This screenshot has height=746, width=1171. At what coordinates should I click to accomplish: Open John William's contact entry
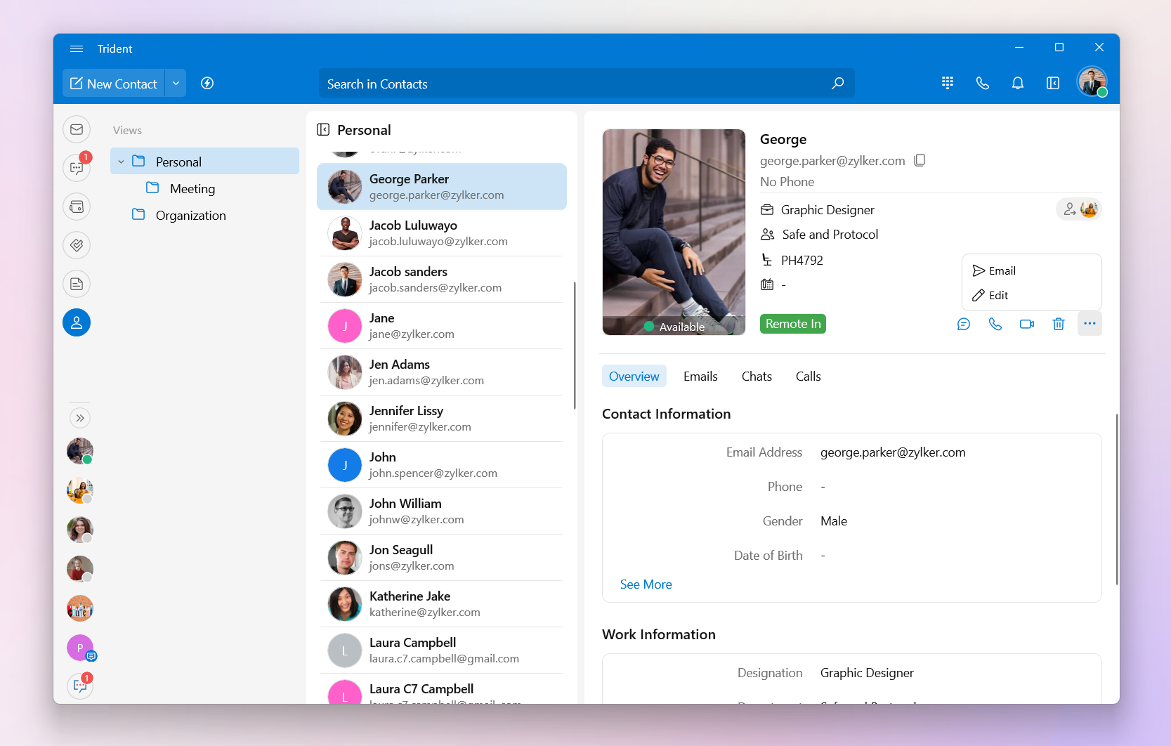[x=442, y=511]
